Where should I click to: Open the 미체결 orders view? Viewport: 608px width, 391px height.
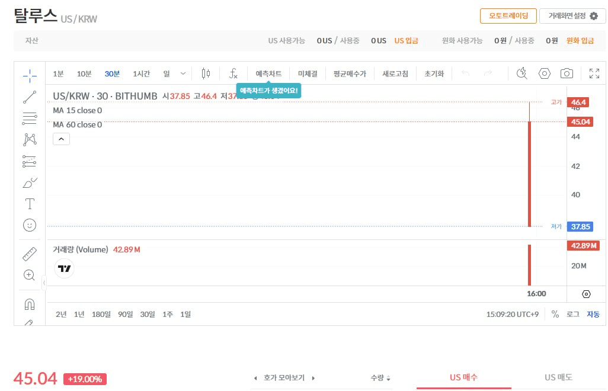coord(308,73)
